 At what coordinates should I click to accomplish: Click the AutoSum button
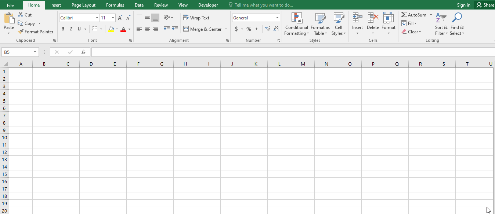(x=413, y=15)
